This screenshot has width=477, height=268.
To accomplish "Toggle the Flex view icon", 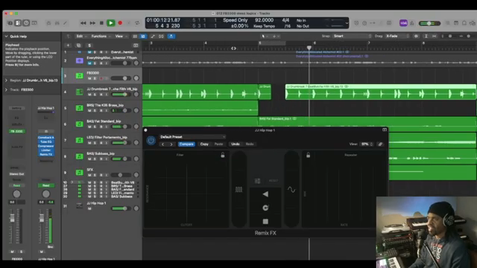I will [161, 36].
